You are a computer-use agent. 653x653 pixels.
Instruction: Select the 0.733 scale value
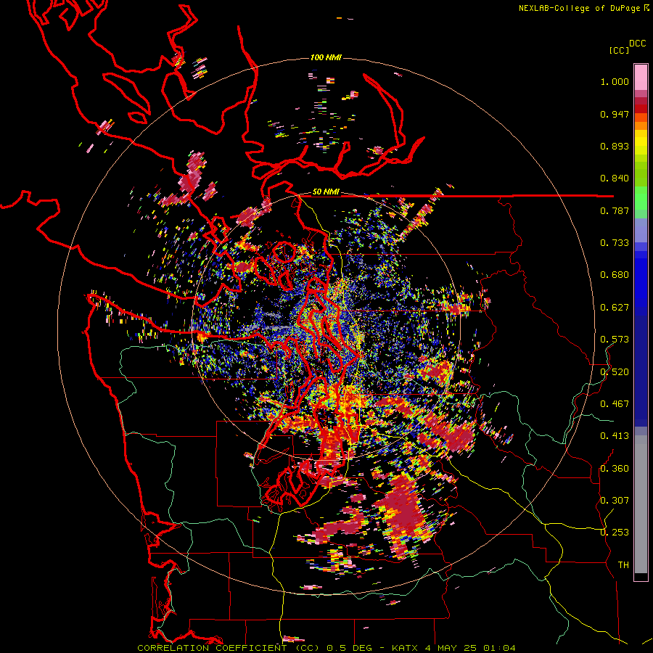coord(615,243)
